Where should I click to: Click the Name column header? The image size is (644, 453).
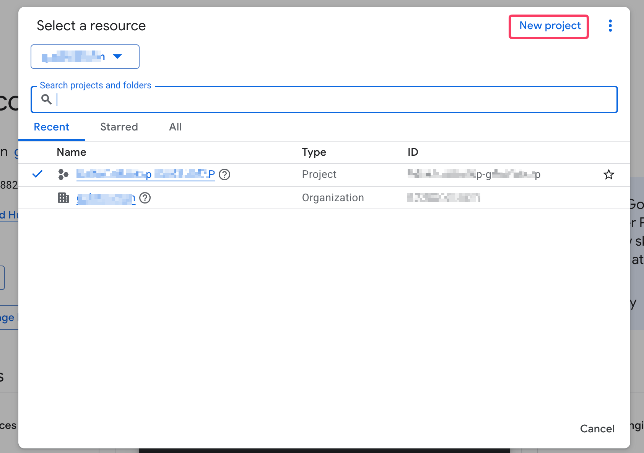pyautogui.click(x=72, y=152)
